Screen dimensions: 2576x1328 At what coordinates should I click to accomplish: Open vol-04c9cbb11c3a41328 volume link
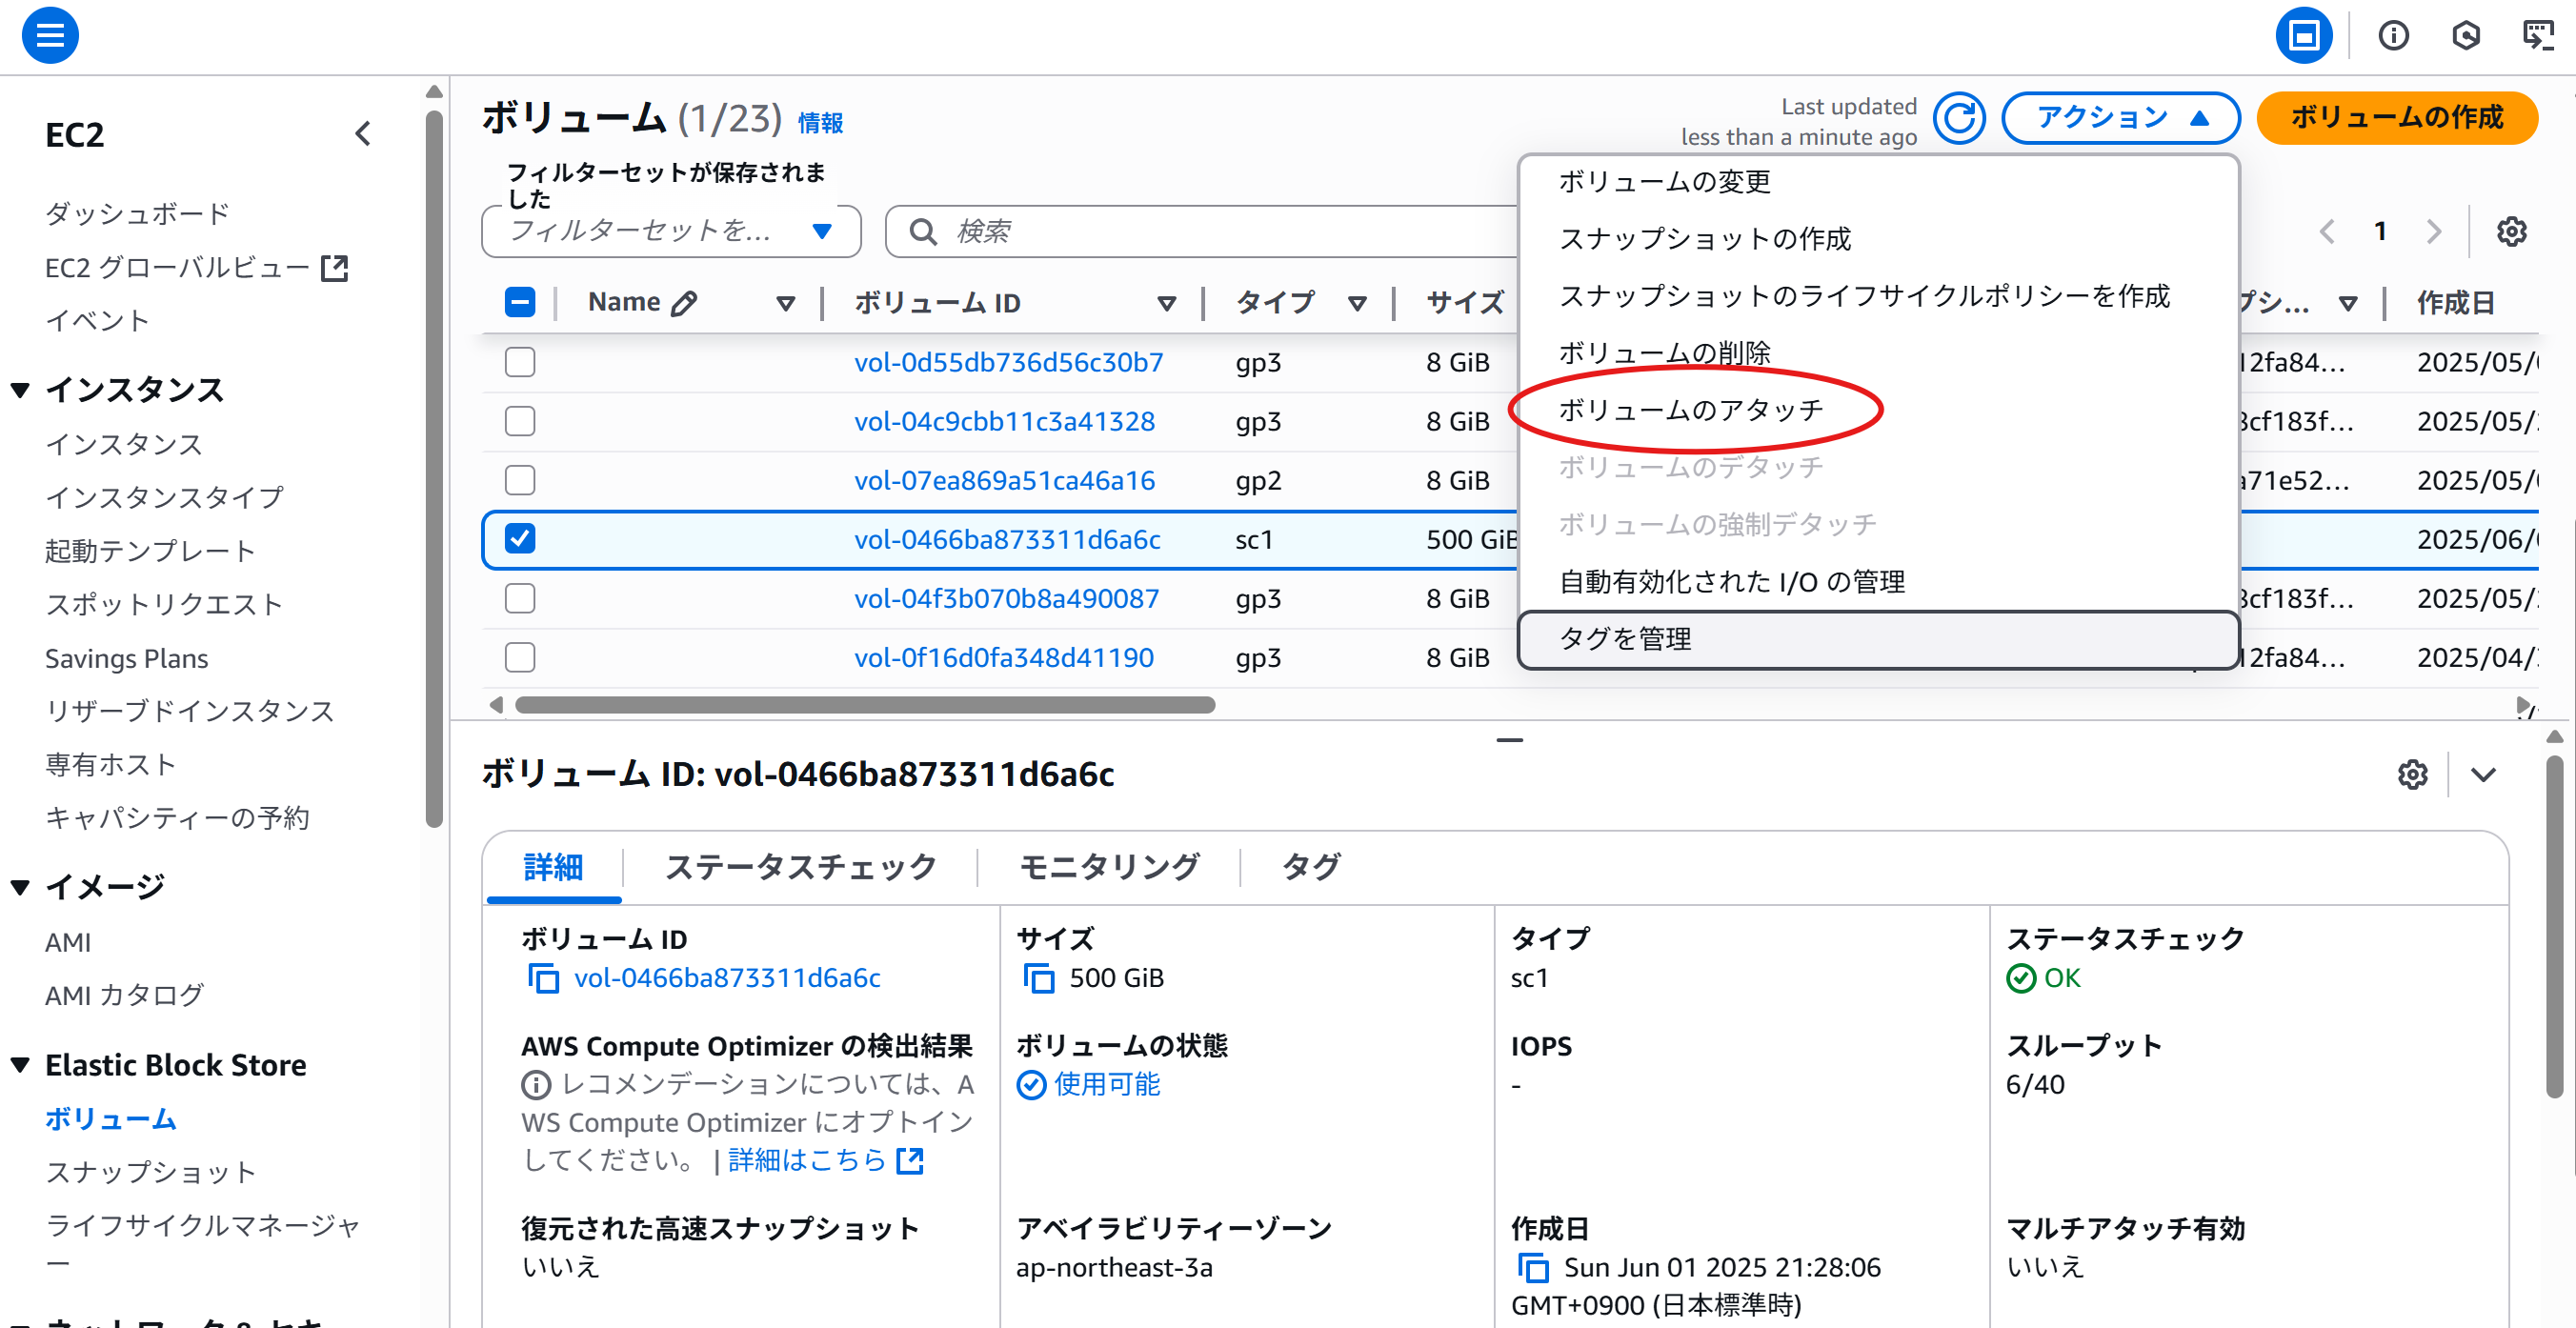1004,421
